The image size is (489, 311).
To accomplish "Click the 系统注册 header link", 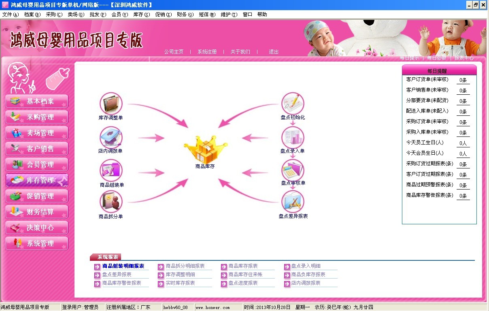I will [207, 52].
